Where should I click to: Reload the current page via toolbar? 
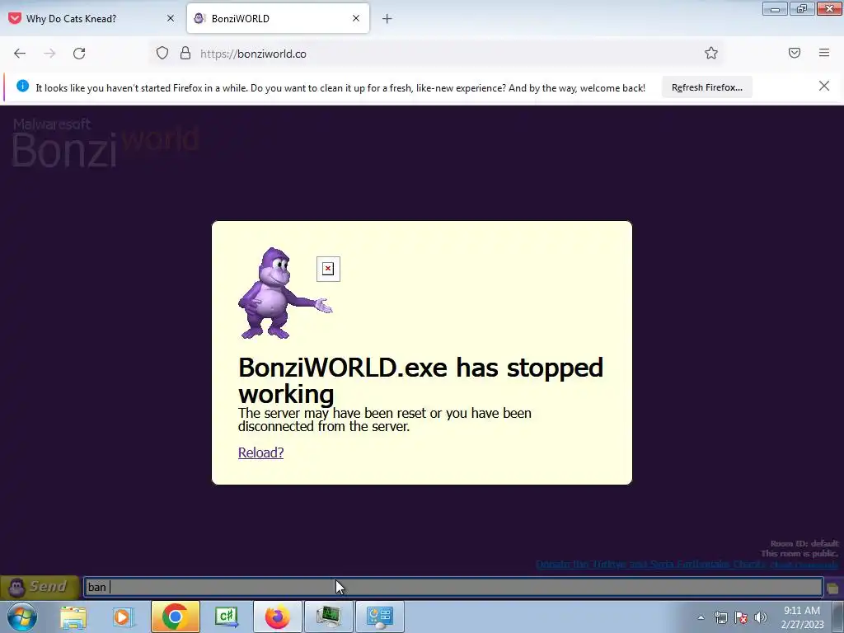point(79,54)
